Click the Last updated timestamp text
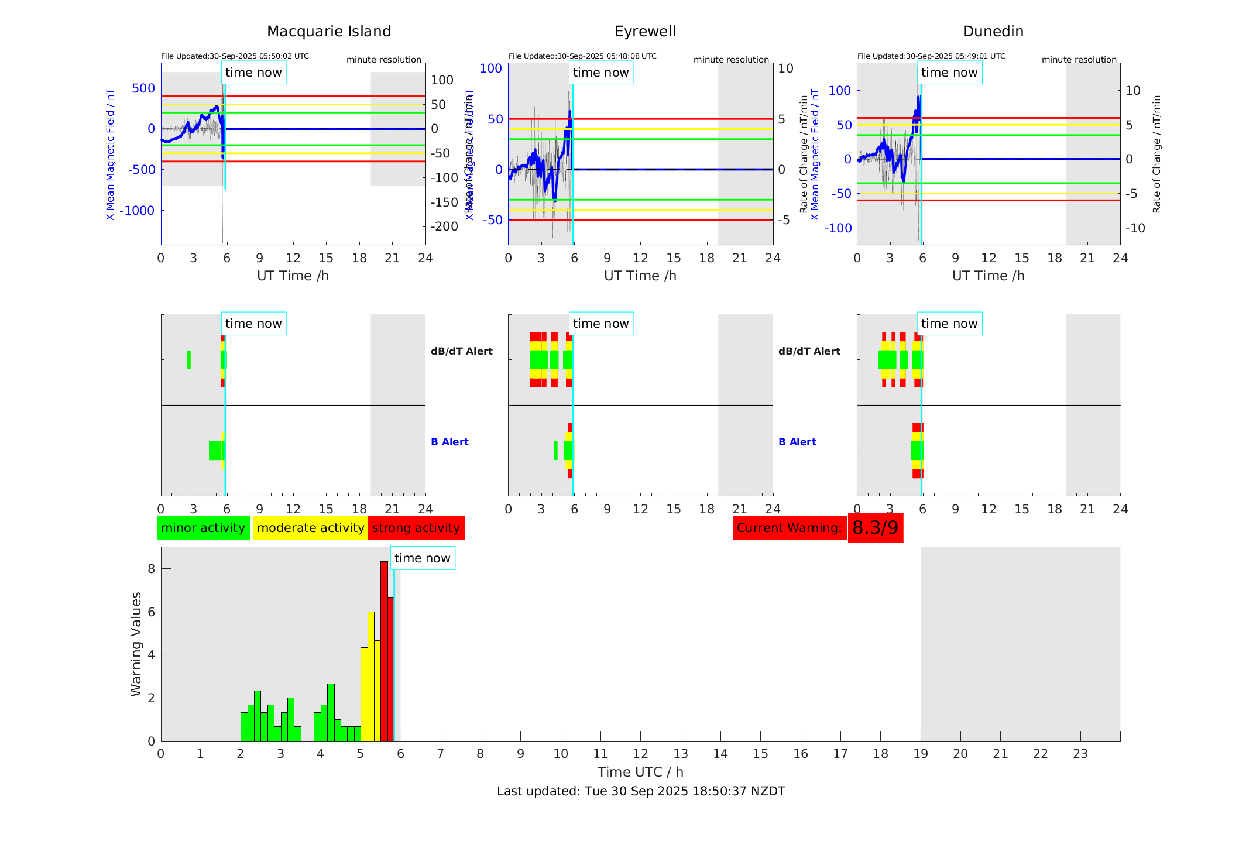The width and height of the screenshot is (1239, 841). (641, 791)
